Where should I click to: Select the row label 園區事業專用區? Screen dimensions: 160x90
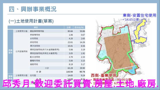tap(37, 31)
